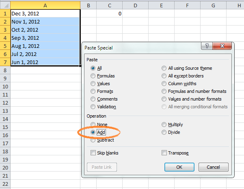Select the Formulas paste option

click(93, 76)
